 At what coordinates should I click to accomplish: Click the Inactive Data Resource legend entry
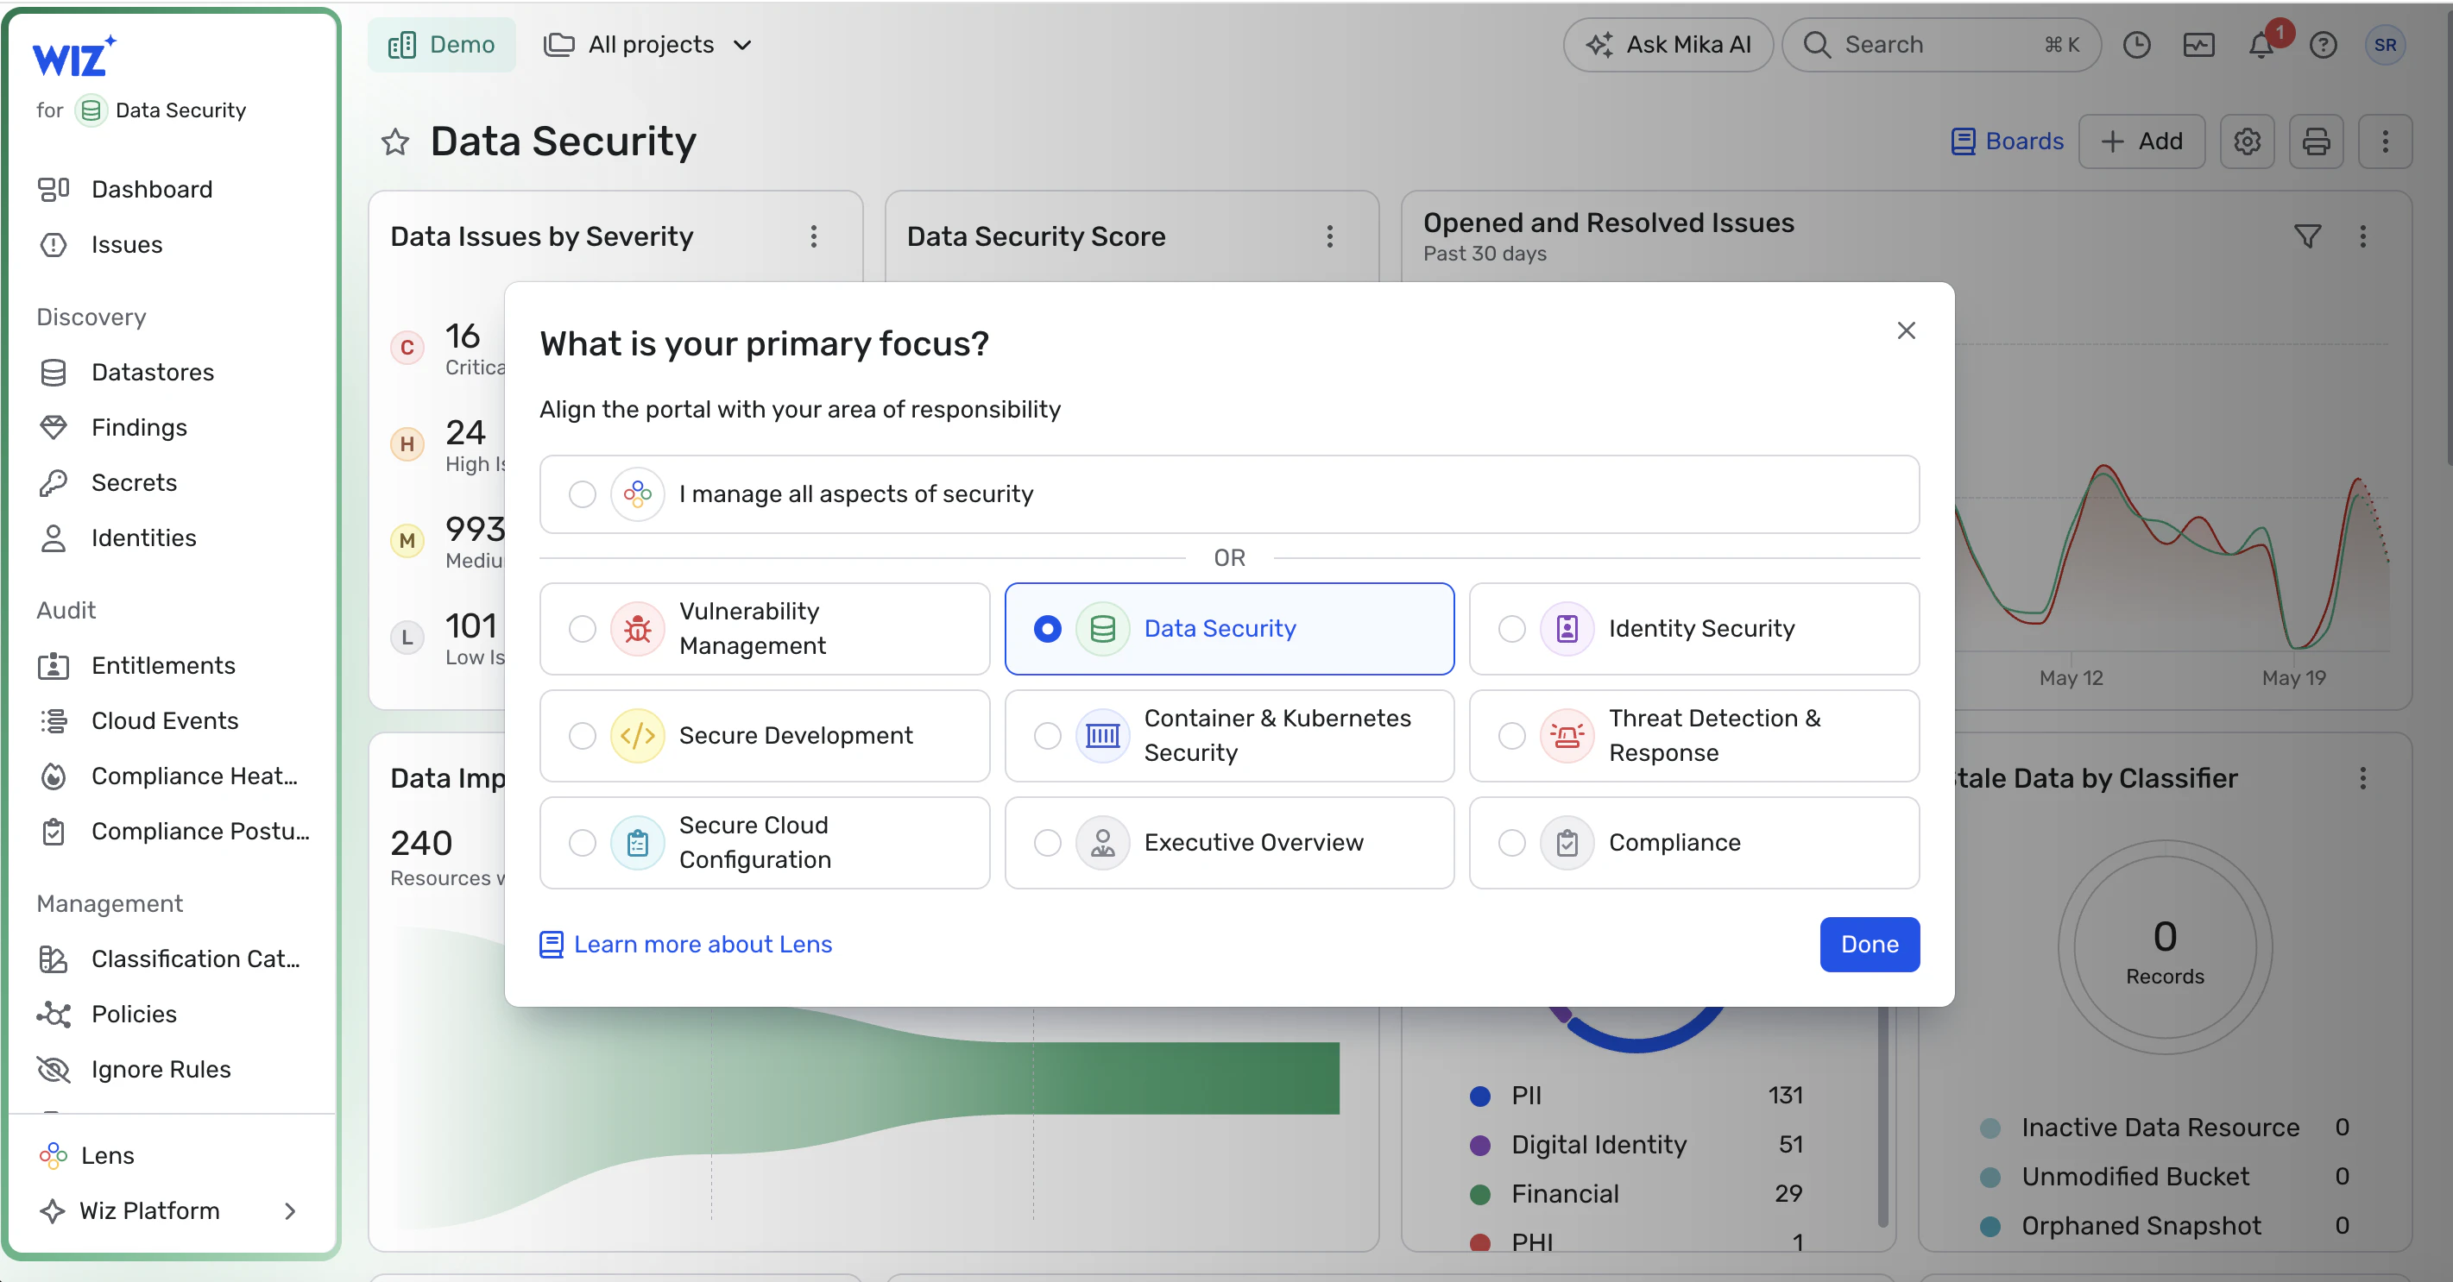(2164, 1128)
